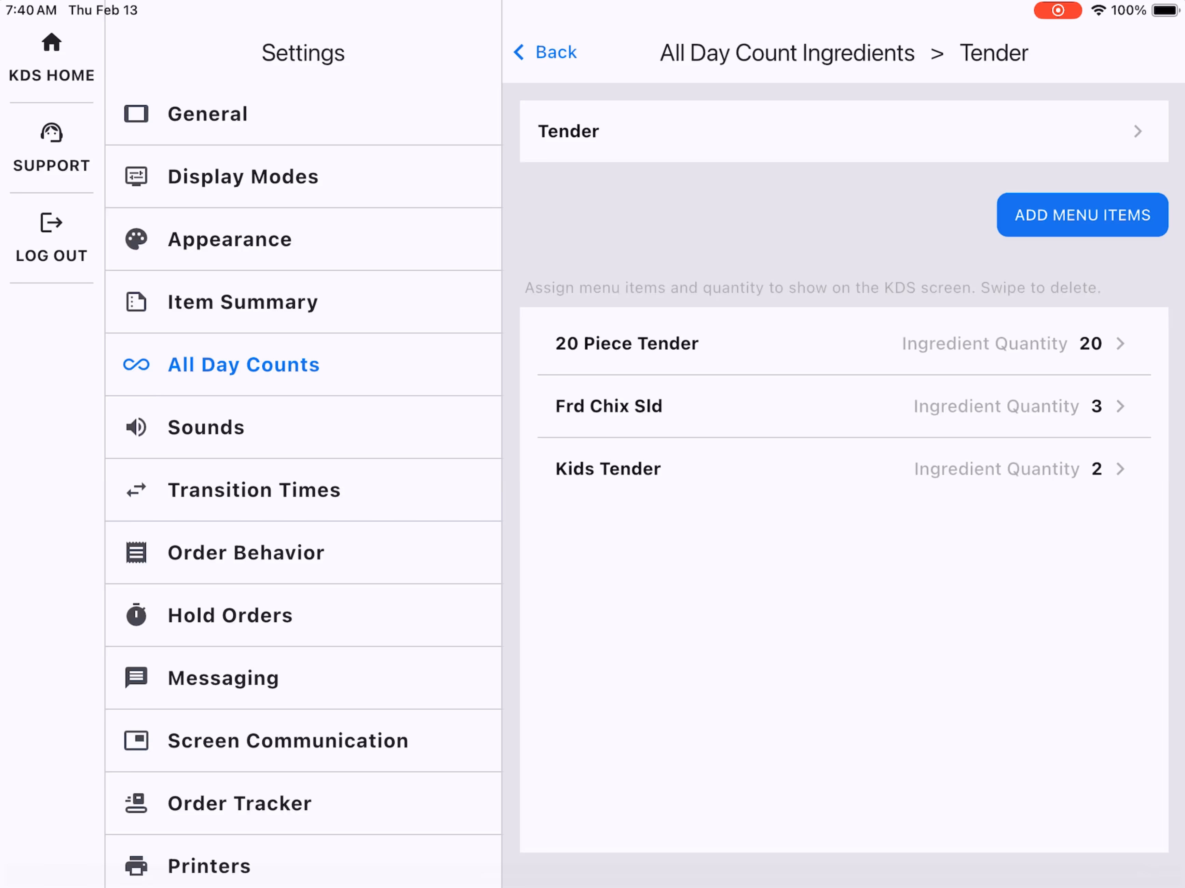Image resolution: width=1185 pixels, height=888 pixels.
Task: Open Item Summary settings
Action: (x=303, y=302)
